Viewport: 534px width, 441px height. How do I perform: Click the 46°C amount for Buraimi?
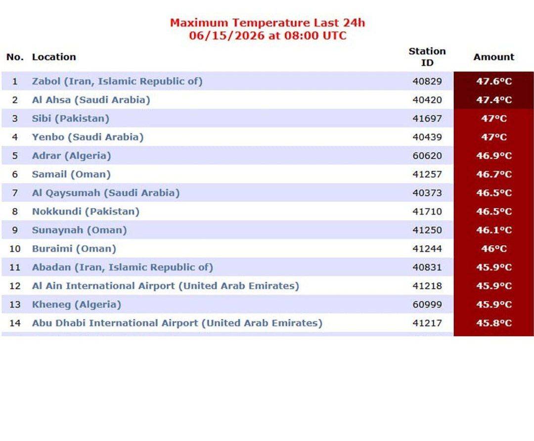tap(494, 249)
